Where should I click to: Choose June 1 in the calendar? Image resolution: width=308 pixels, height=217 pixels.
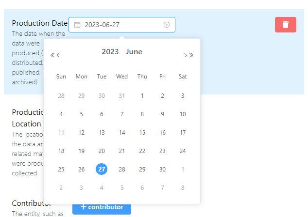click(x=142, y=96)
